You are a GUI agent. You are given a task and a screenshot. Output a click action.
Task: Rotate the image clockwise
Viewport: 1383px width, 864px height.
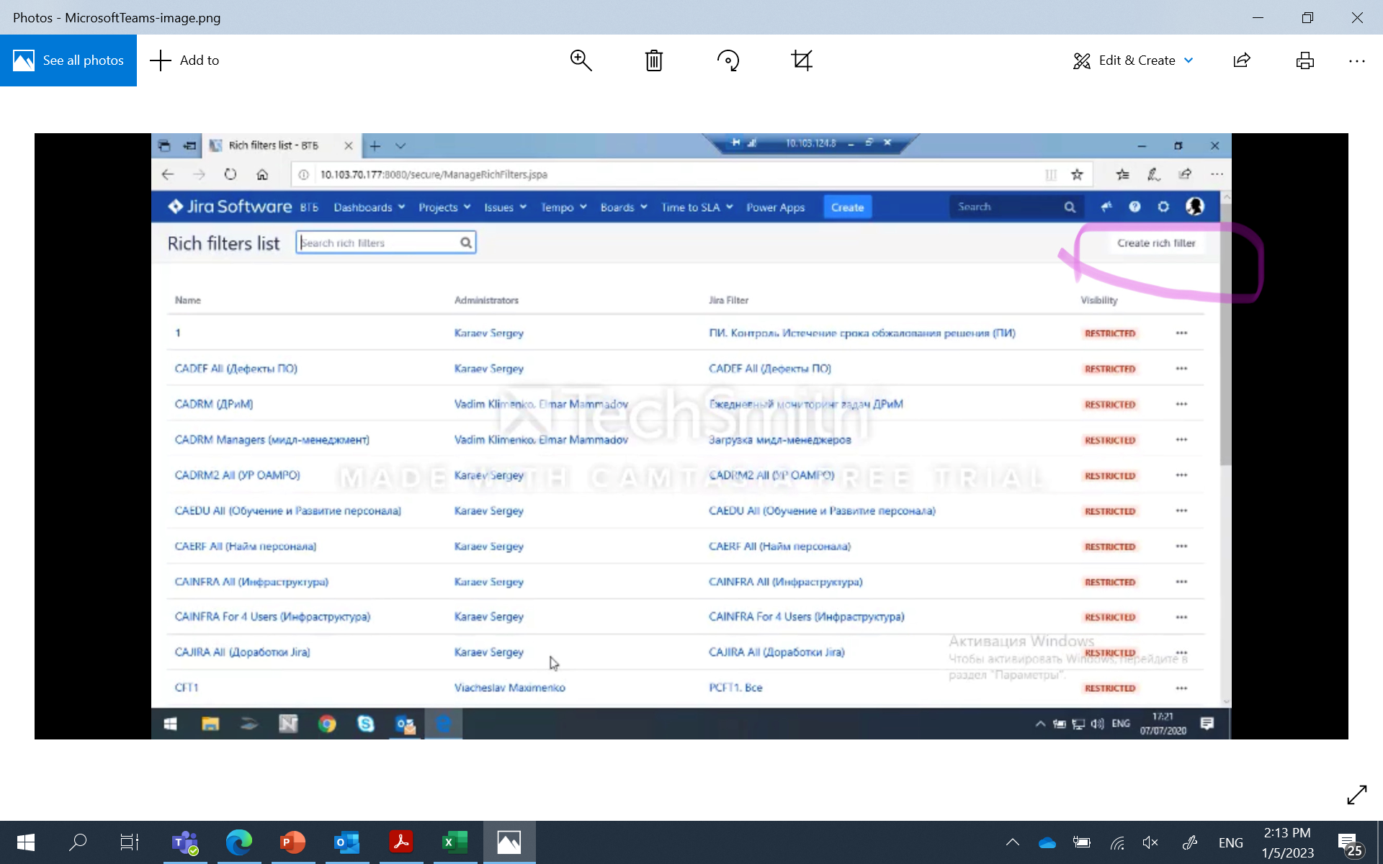(x=729, y=60)
